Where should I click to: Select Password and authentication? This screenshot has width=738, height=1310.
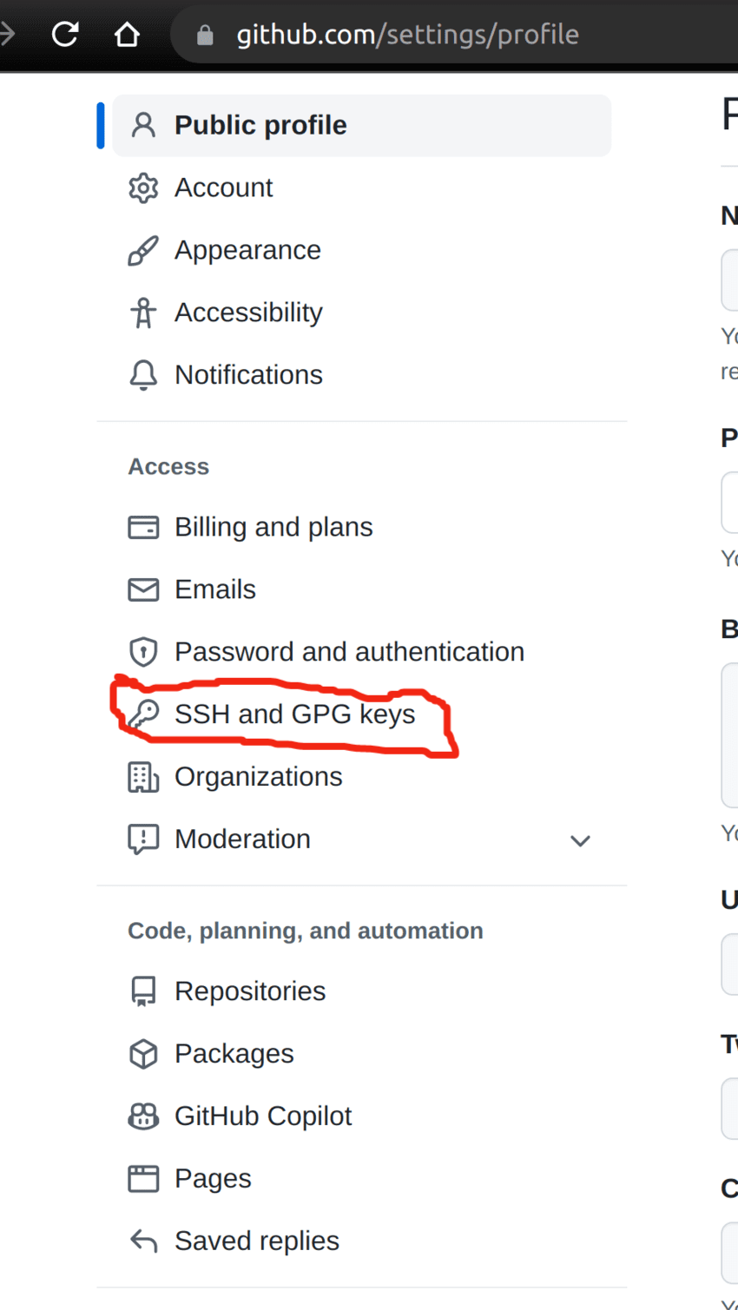point(349,652)
